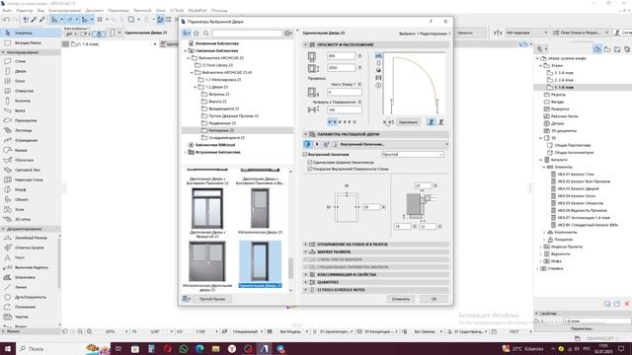Select the Распашные 23 folder in library tree

click(x=221, y=130)
